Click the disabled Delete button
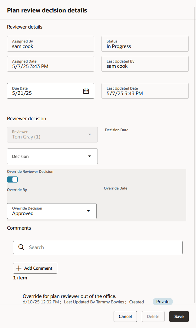 pyautogui.click(x=153, y=316)
